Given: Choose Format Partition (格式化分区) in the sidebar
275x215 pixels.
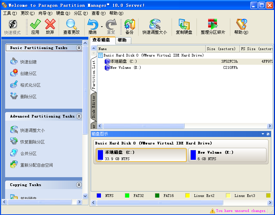Looking at the screenshot, I should 26,85.
